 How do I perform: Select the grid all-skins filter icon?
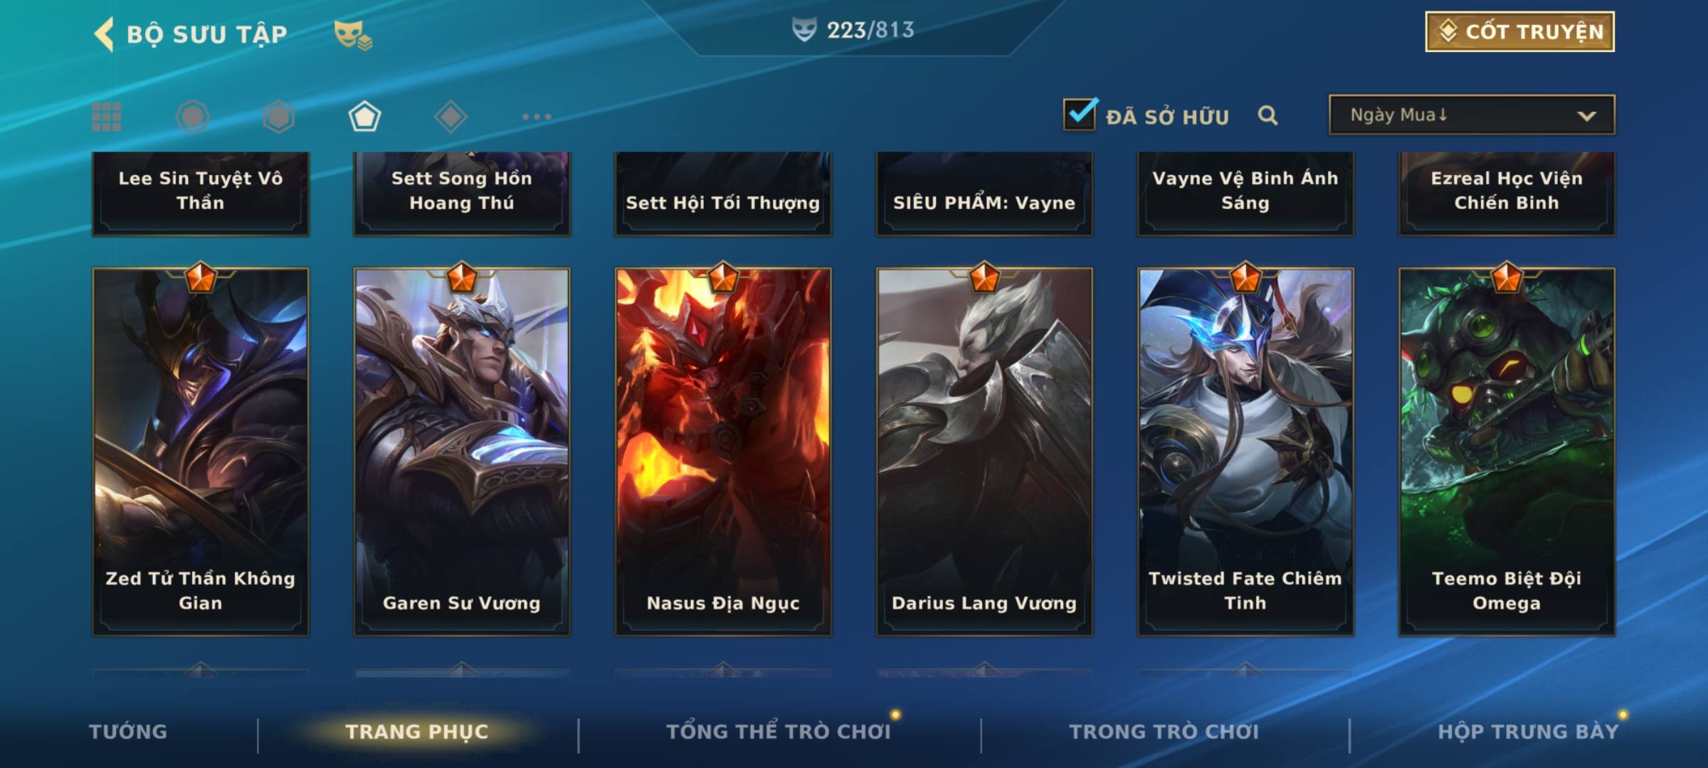point(107,117)
